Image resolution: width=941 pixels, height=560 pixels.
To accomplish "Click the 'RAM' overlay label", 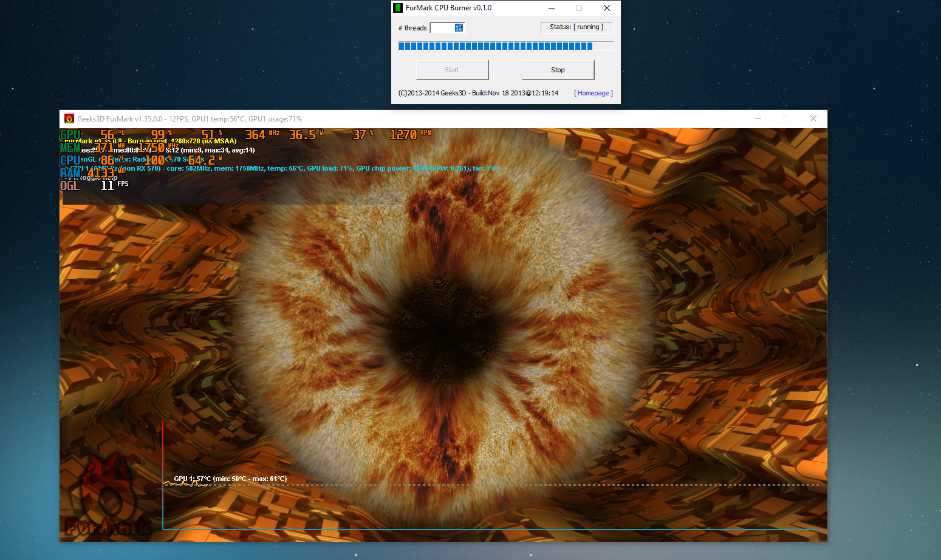I will tap(70, 173).
